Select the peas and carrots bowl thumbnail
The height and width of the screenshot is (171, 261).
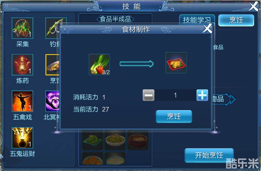tap(115, 141)
